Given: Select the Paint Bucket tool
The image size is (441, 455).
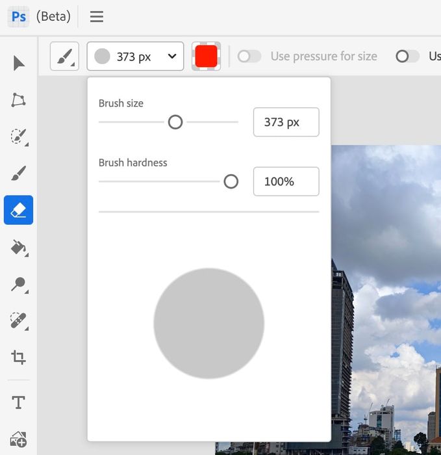Looking at the screenshot, I should 19,247.
